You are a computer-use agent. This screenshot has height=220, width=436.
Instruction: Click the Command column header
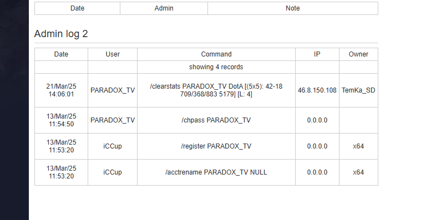tap(216, 54)
